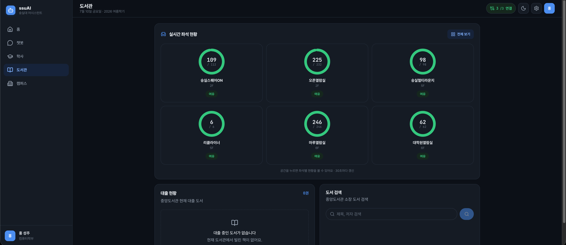This screenshot has width=566, height=245.
Task: Click the 246 / 246 occupancy ring
Action: (317, 124)
